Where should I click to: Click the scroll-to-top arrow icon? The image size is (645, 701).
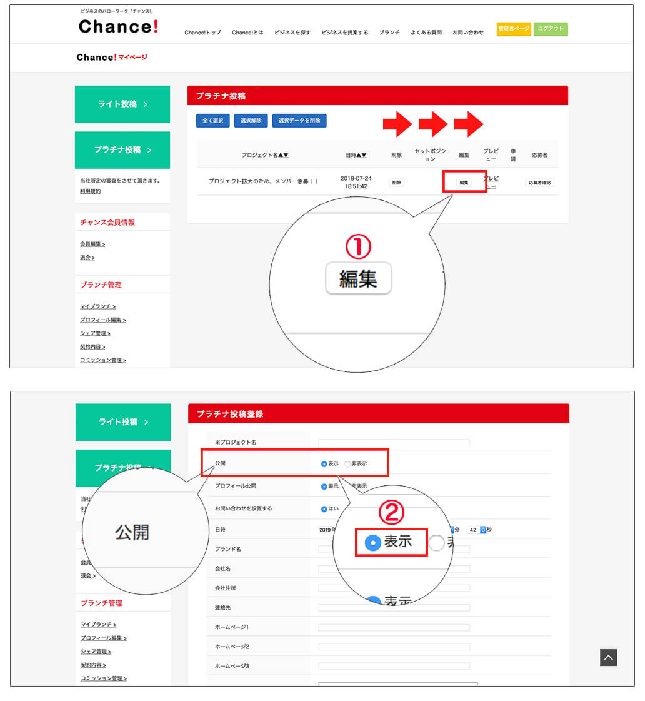608,657
